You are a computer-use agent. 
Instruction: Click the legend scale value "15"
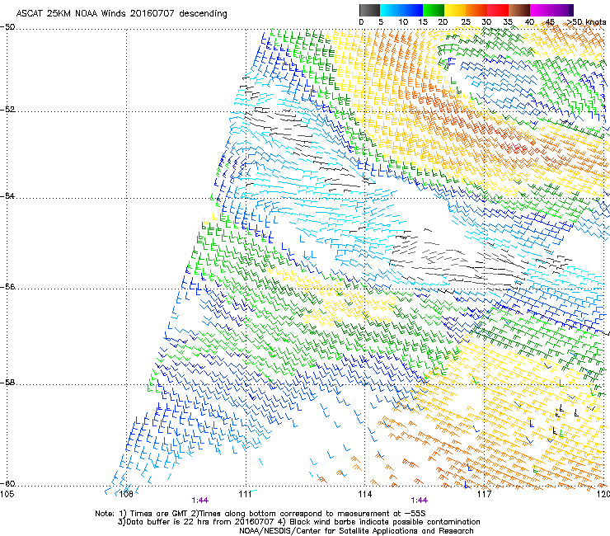click(423, 22)
